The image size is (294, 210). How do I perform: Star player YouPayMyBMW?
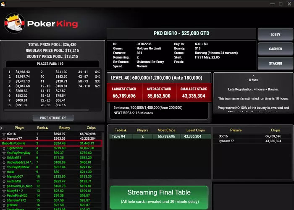[x=4, y=167]
